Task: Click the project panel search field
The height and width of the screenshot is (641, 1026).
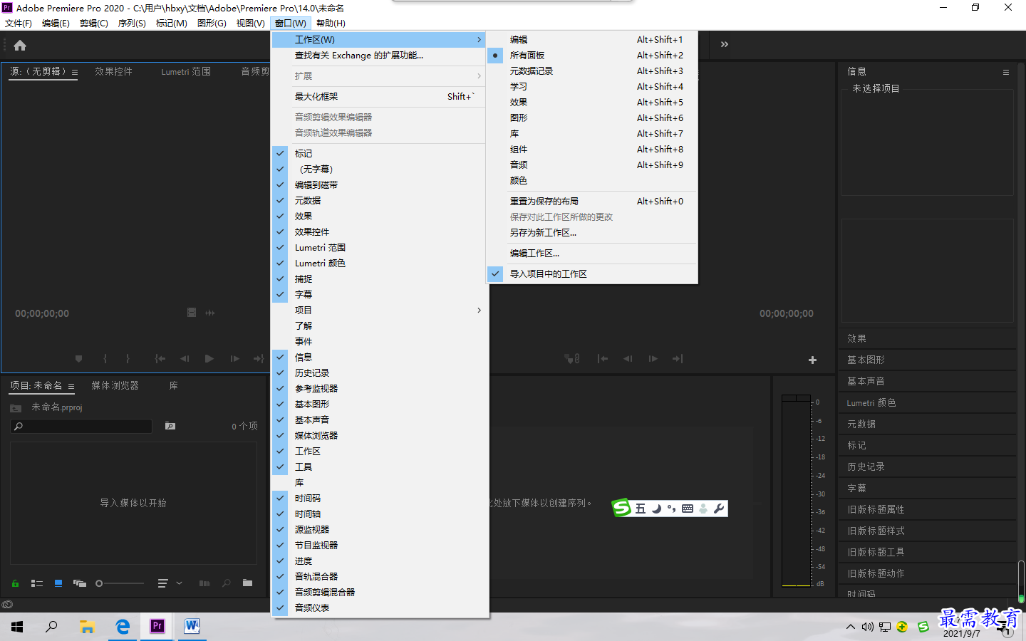Action: (x=81, y=426)
